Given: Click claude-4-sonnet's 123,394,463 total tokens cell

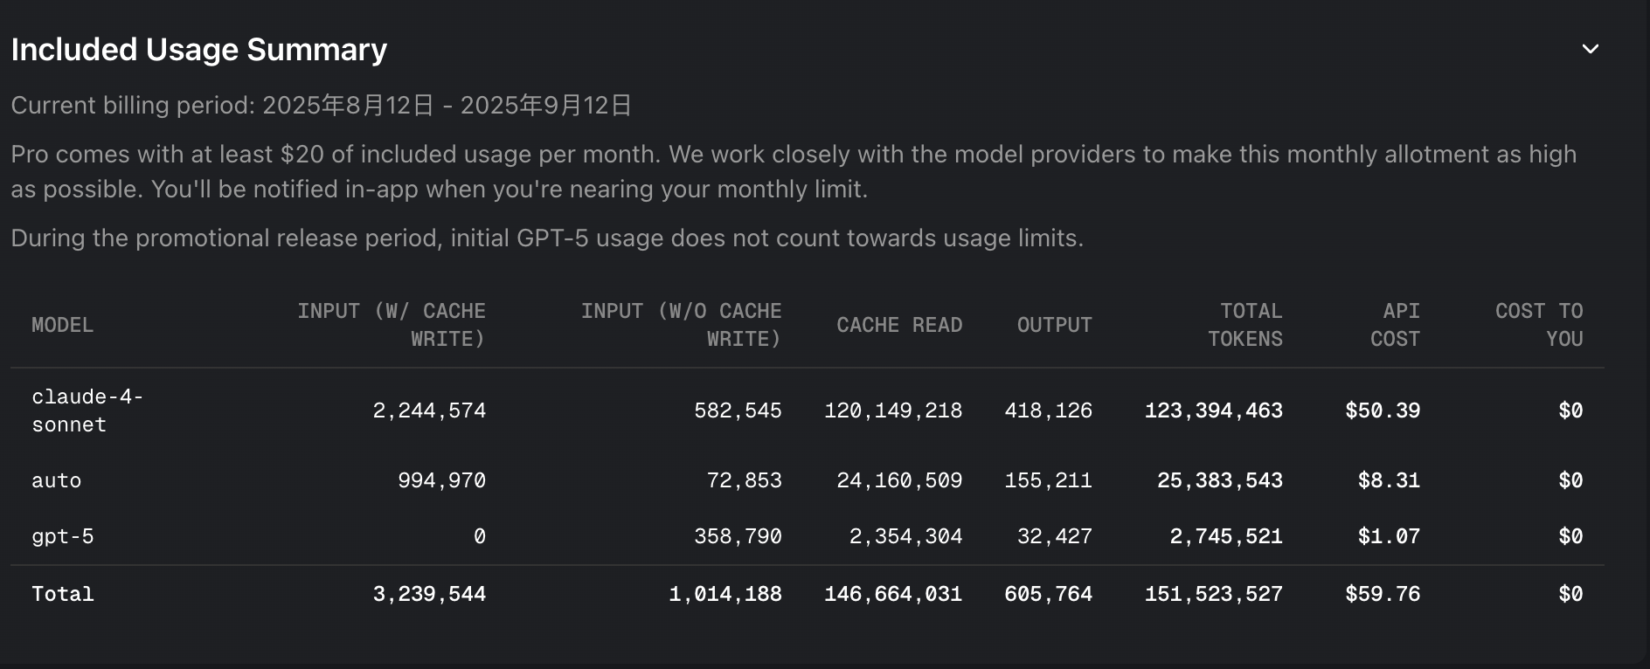Looking at the screenshot, I should click(x=1214, y=410).
